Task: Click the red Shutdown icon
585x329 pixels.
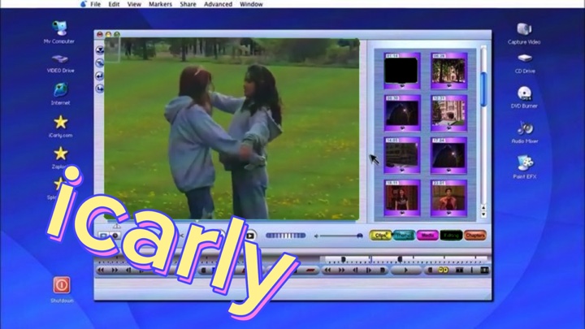Action: (x=62, y=285)
